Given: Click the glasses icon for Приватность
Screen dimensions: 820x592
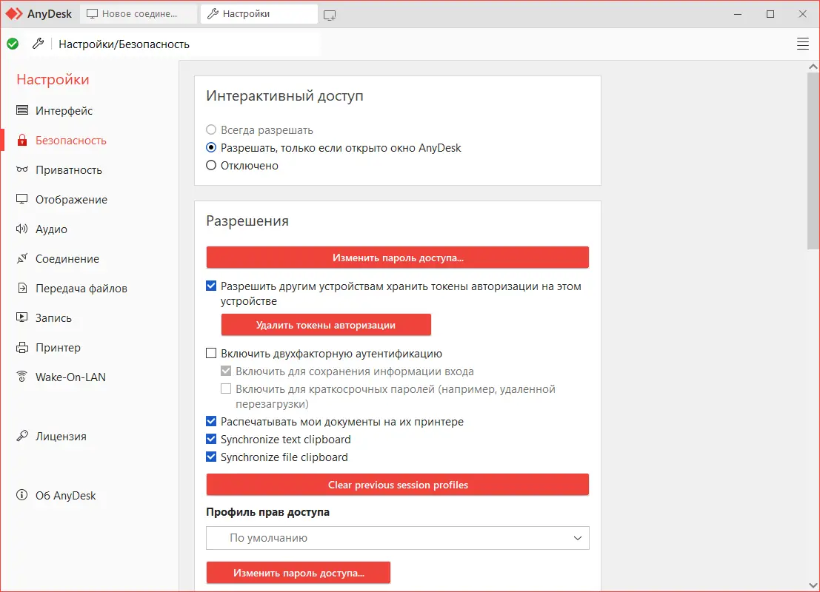Looking at the screenshot, I should (x=22, y=169).
